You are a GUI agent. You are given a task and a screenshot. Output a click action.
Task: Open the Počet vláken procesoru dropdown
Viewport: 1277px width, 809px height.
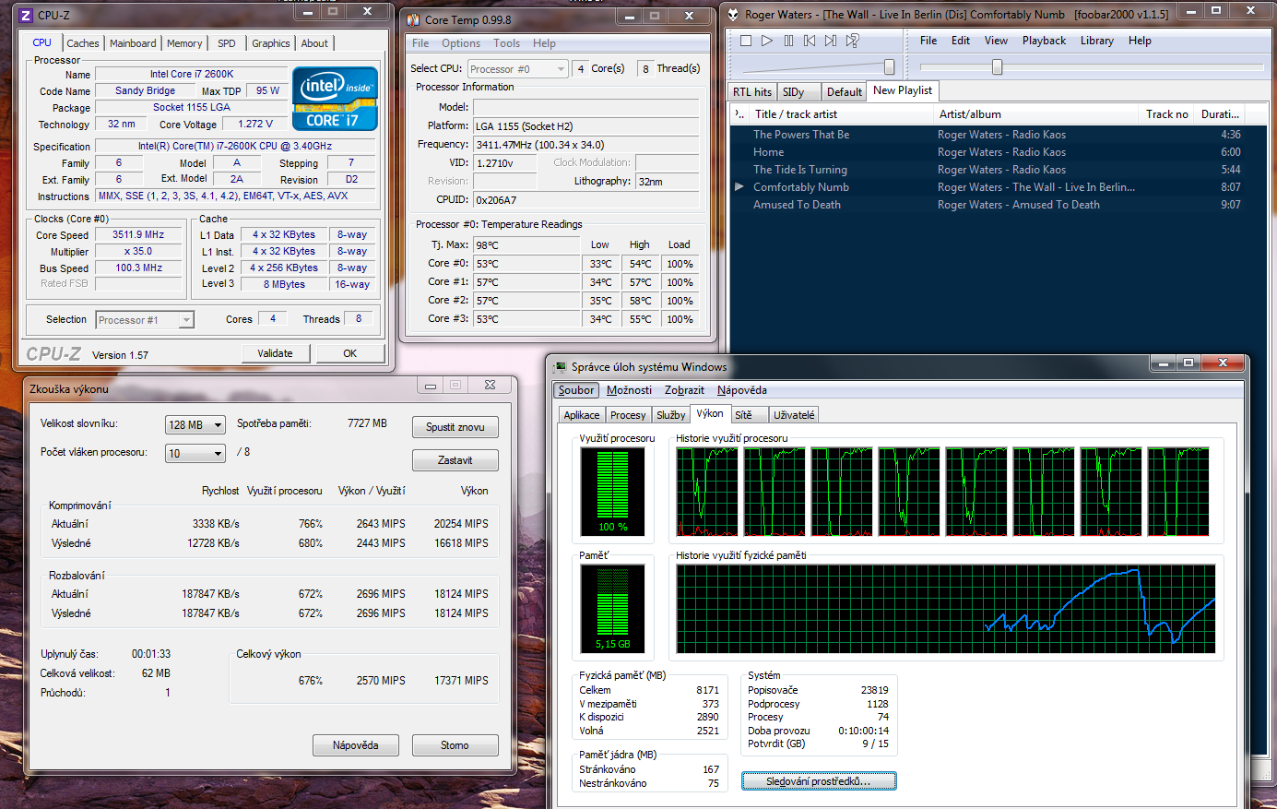tap(195, 453)
